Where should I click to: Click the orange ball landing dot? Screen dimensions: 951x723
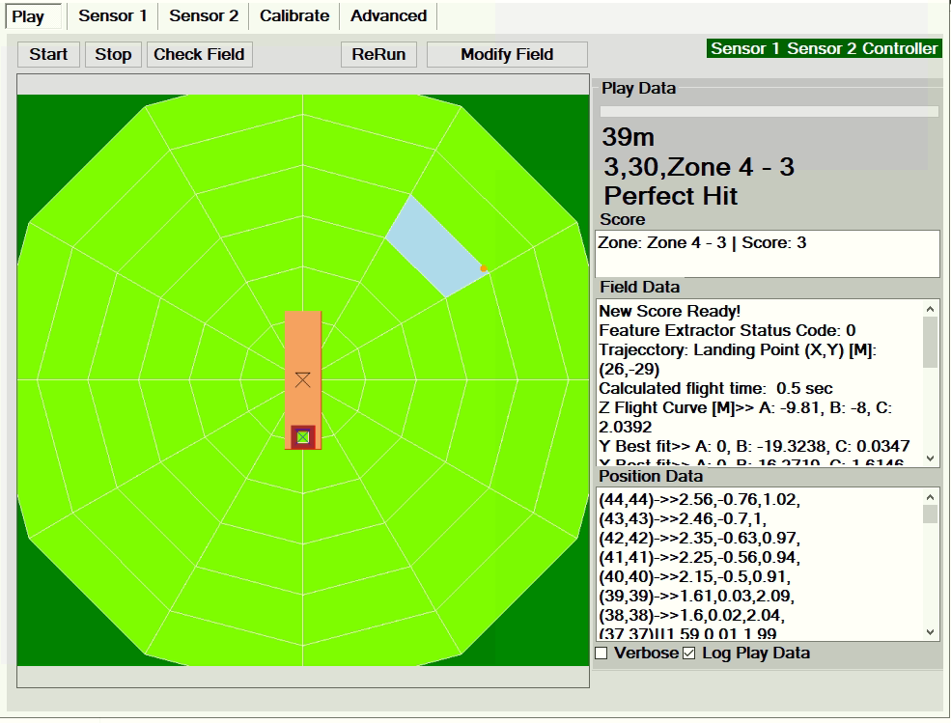click(x=484, y=268)
